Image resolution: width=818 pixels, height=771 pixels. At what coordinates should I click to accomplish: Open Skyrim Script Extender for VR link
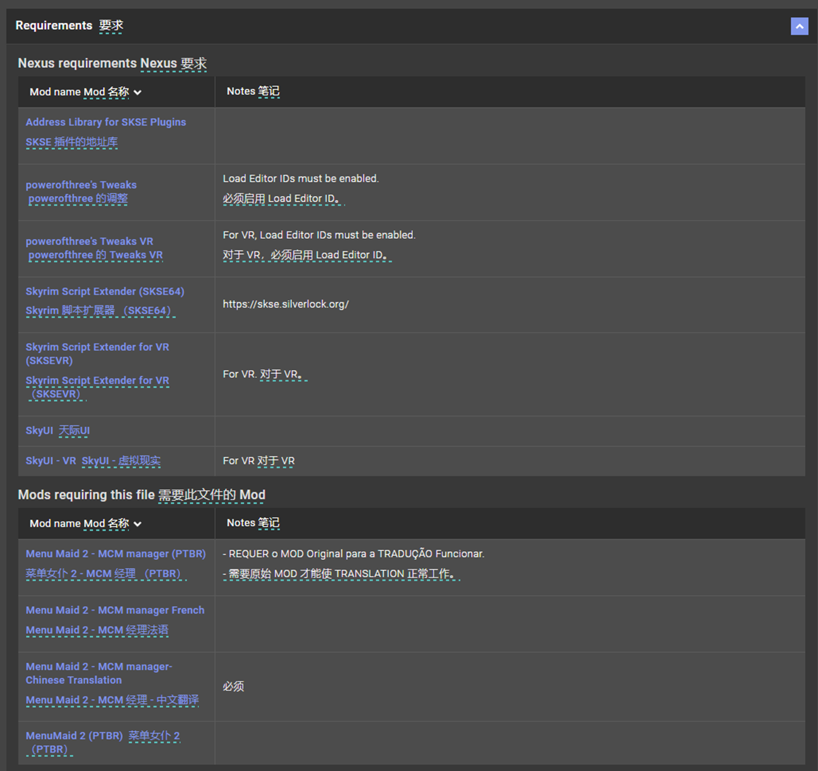pos(97,354)
